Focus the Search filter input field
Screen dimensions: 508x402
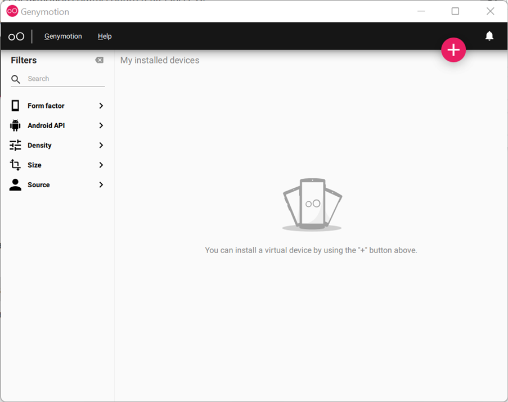[x=66, y=79]
